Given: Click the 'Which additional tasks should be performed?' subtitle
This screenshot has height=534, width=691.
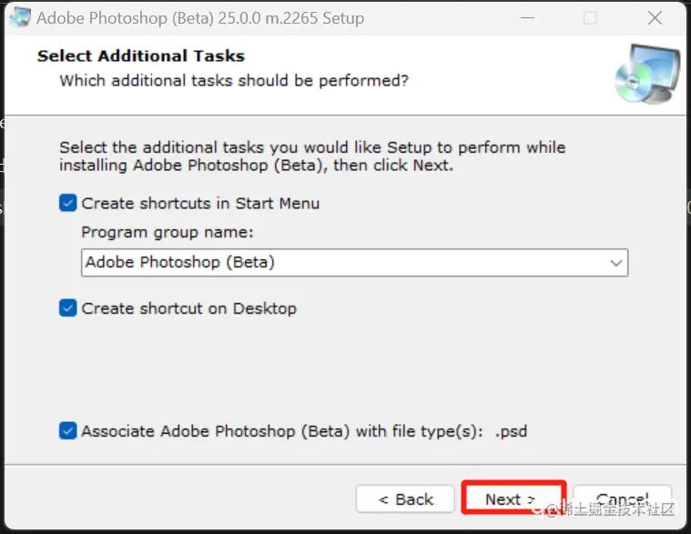Looking at the screenshot, I should (234, 80).
